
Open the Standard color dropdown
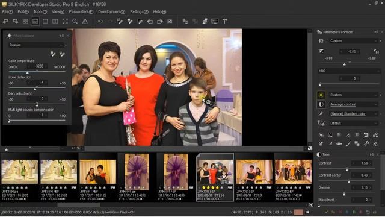353,114
